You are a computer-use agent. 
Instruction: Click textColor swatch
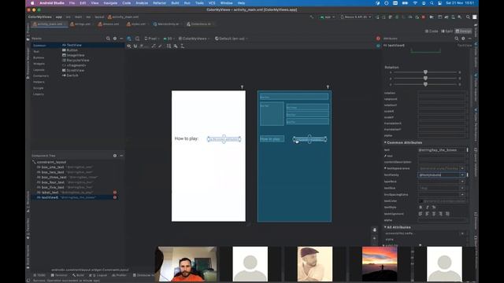421,201
